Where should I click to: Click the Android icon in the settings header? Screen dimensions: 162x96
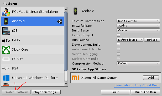75,11
